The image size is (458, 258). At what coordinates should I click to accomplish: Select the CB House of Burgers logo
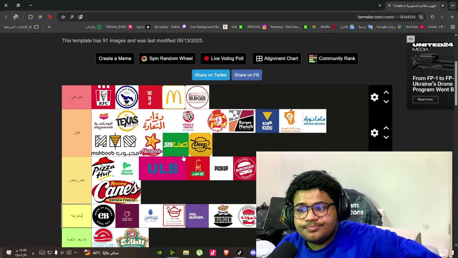click(103, 216)
